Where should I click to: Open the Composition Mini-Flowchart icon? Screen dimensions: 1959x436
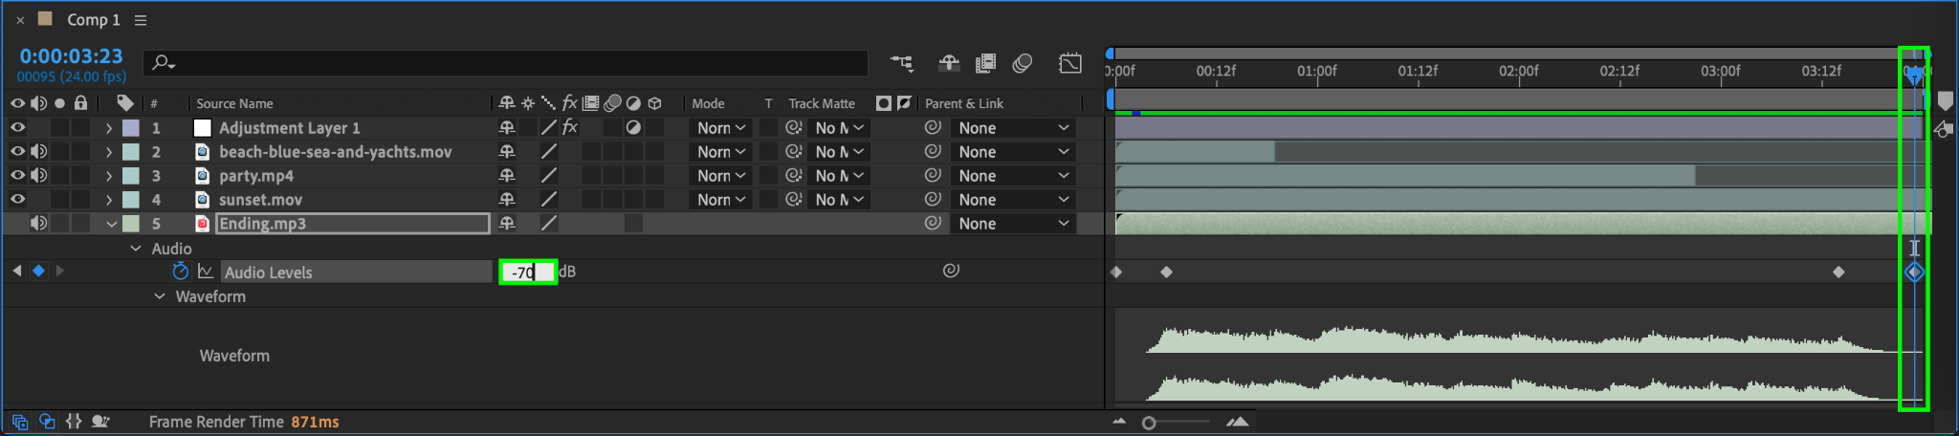coord(902,63)
